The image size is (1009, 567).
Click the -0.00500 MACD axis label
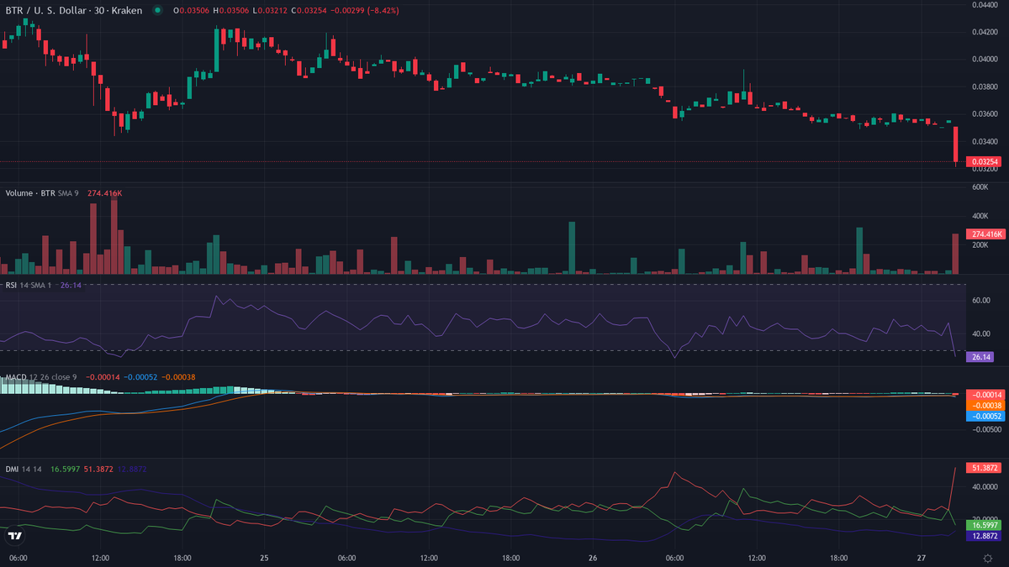click(986, 428)
